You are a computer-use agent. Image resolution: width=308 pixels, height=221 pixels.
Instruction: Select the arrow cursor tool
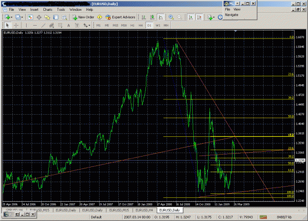click(x=7, y=25)
